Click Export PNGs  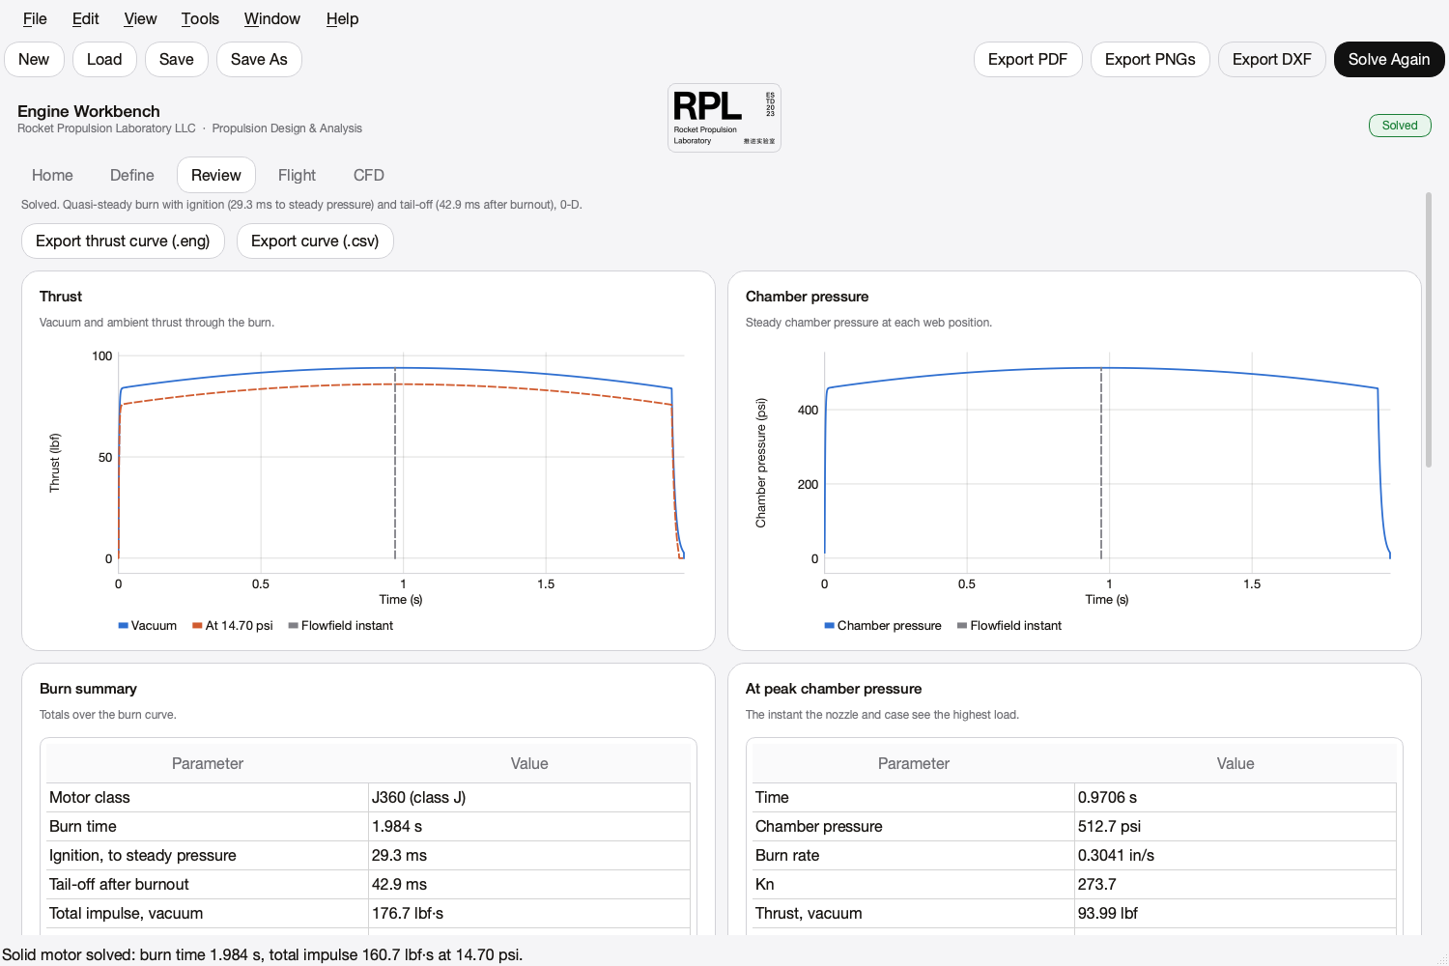click(1151, 59)
